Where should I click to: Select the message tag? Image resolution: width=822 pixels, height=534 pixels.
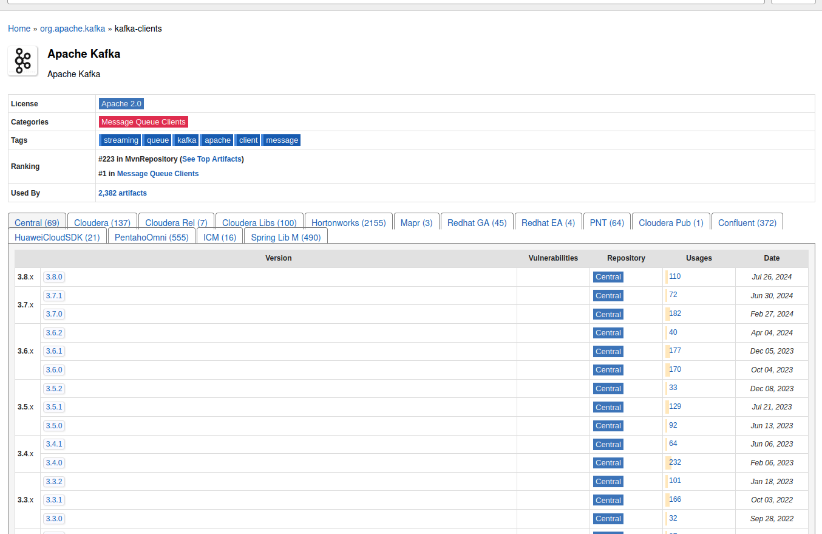pos(282,140)
